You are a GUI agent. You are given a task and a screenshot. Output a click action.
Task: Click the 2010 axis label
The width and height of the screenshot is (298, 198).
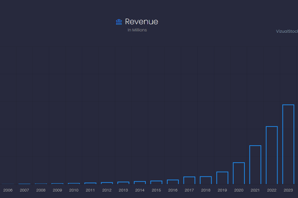74,190
